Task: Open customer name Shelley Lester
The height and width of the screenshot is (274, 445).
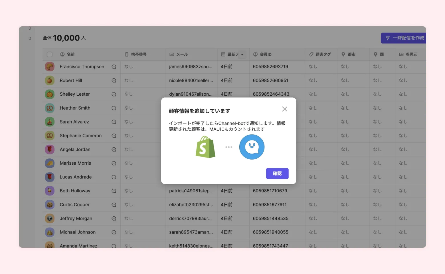Action: (75, 94)
